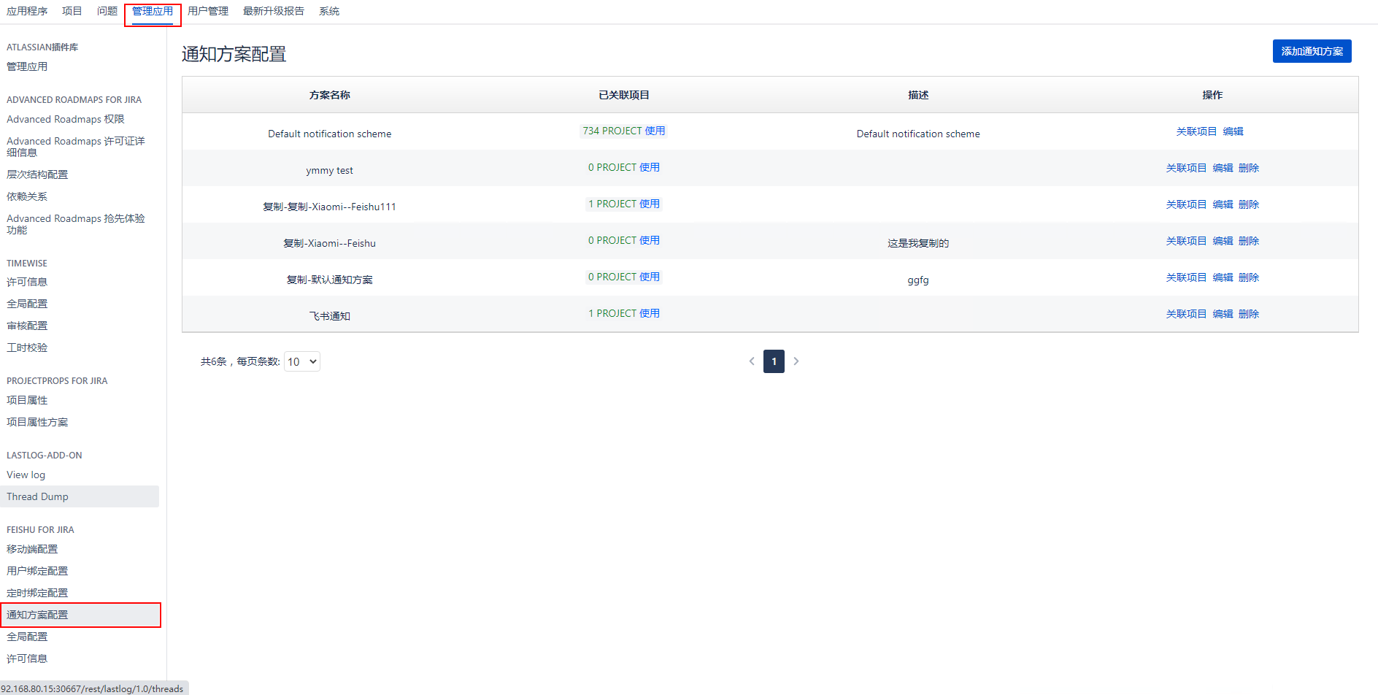1378x695 pixels.
Task: Click the 添加通知方案 button
Action: [x=1312, y=51]
